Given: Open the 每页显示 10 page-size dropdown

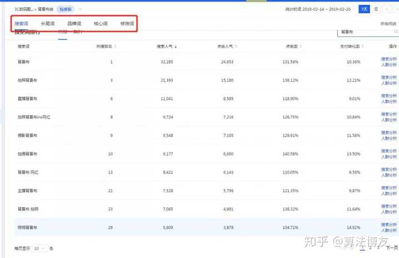Looking at the screenshot, I should (x=40, y=249).
